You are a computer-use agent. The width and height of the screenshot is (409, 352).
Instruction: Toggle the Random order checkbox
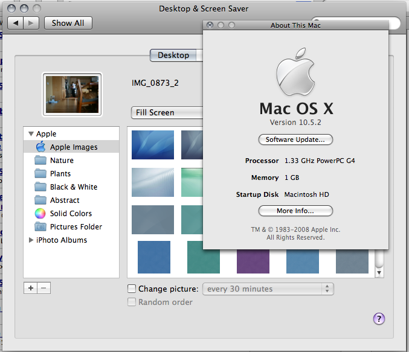[x=132, y=302]
